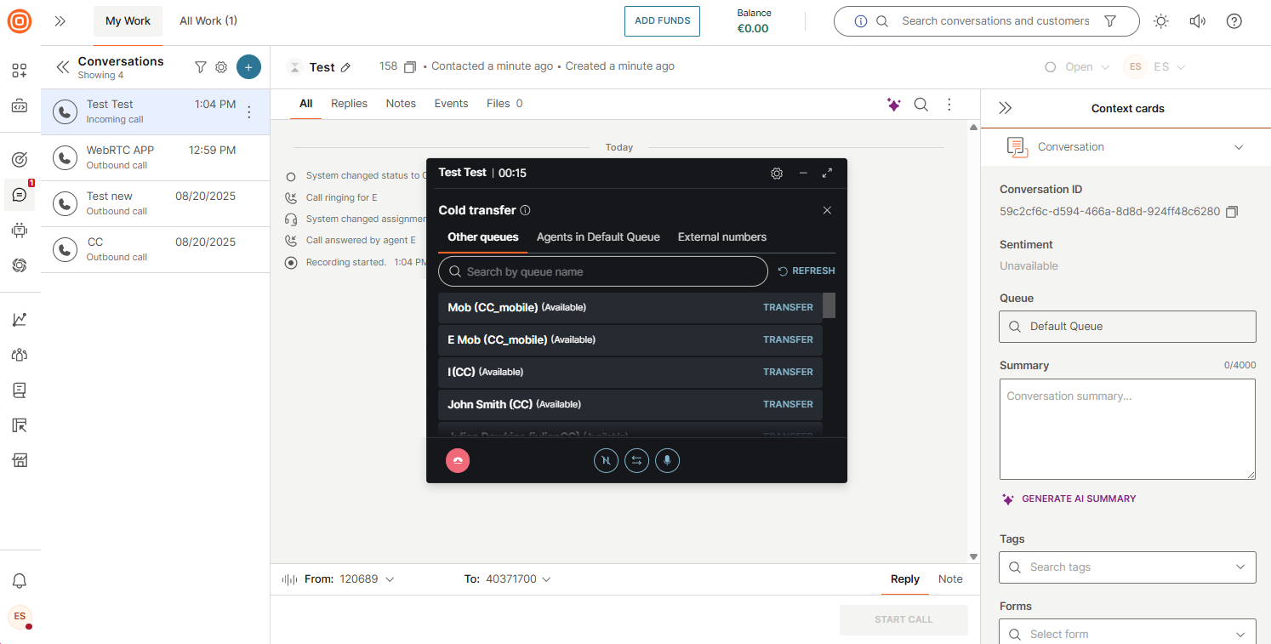Open the Search tags dropdown
Image resolution: width=1271 pixels, height=644 pixels.
pyautogui.click(x=1127, y=567)
